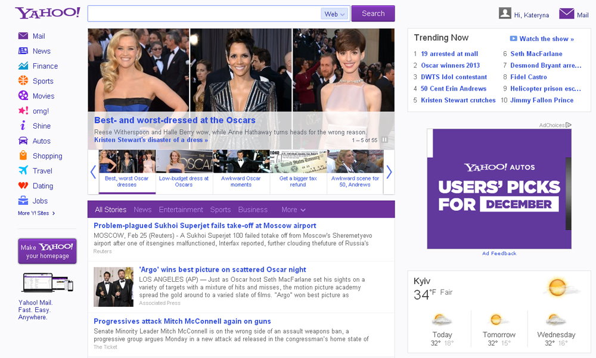596x358 pixels.
Task: Switch to the Entertainment tab
Action: pyautogui.click(x=181, y=209)
